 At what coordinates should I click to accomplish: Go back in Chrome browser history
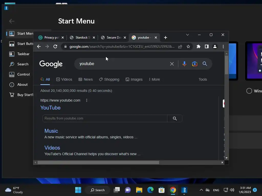pos(39,46)
